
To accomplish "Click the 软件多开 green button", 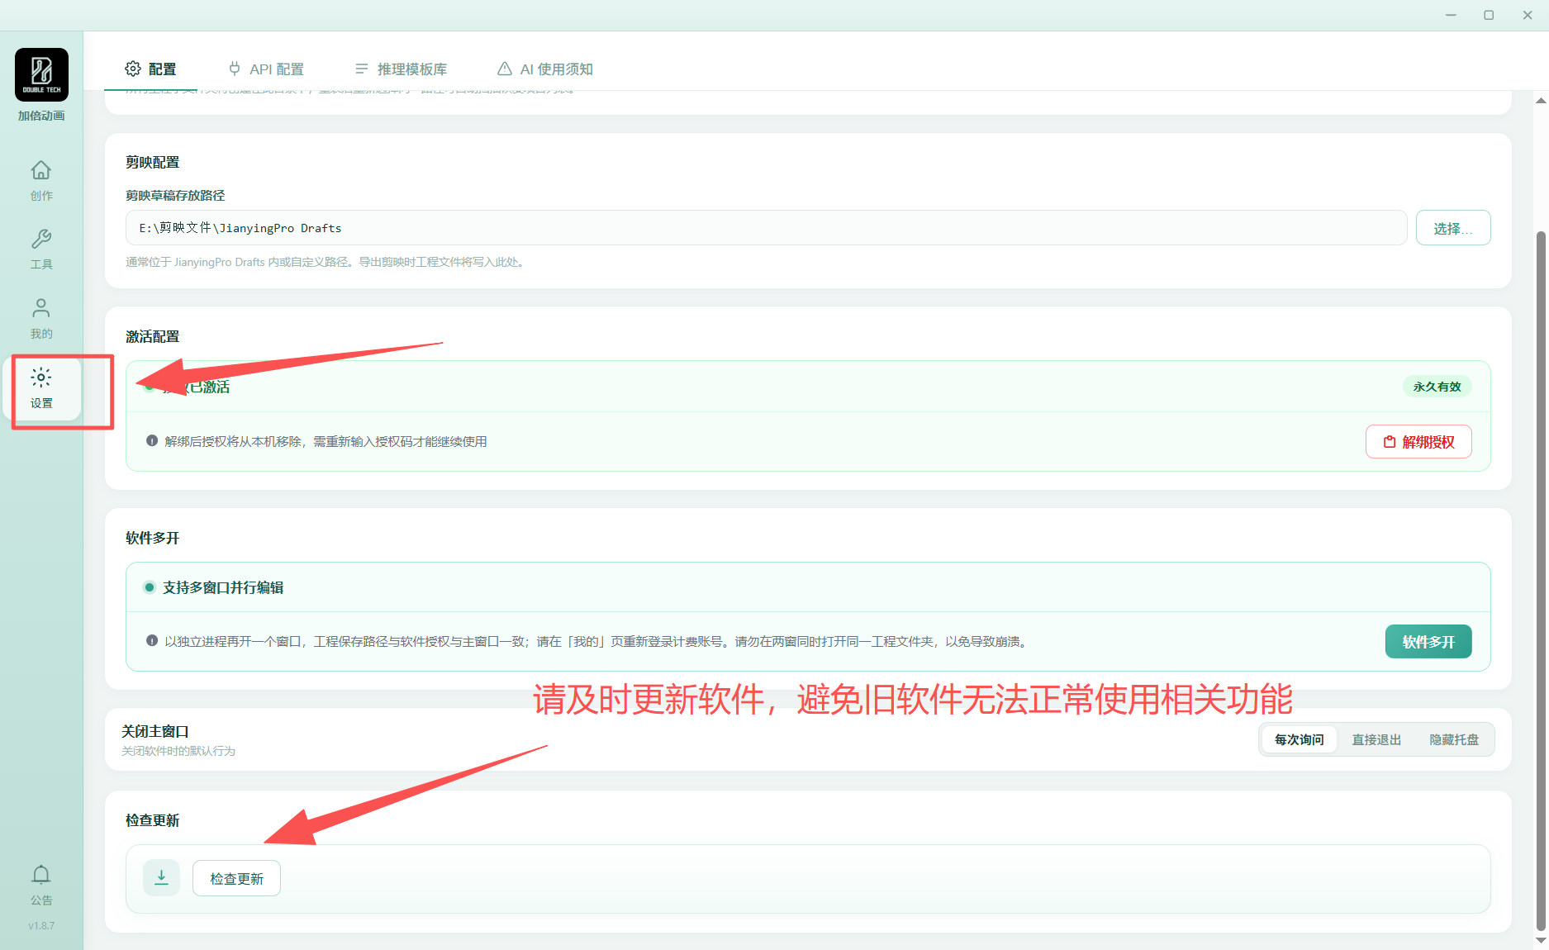I will [x=1428, y=642].
